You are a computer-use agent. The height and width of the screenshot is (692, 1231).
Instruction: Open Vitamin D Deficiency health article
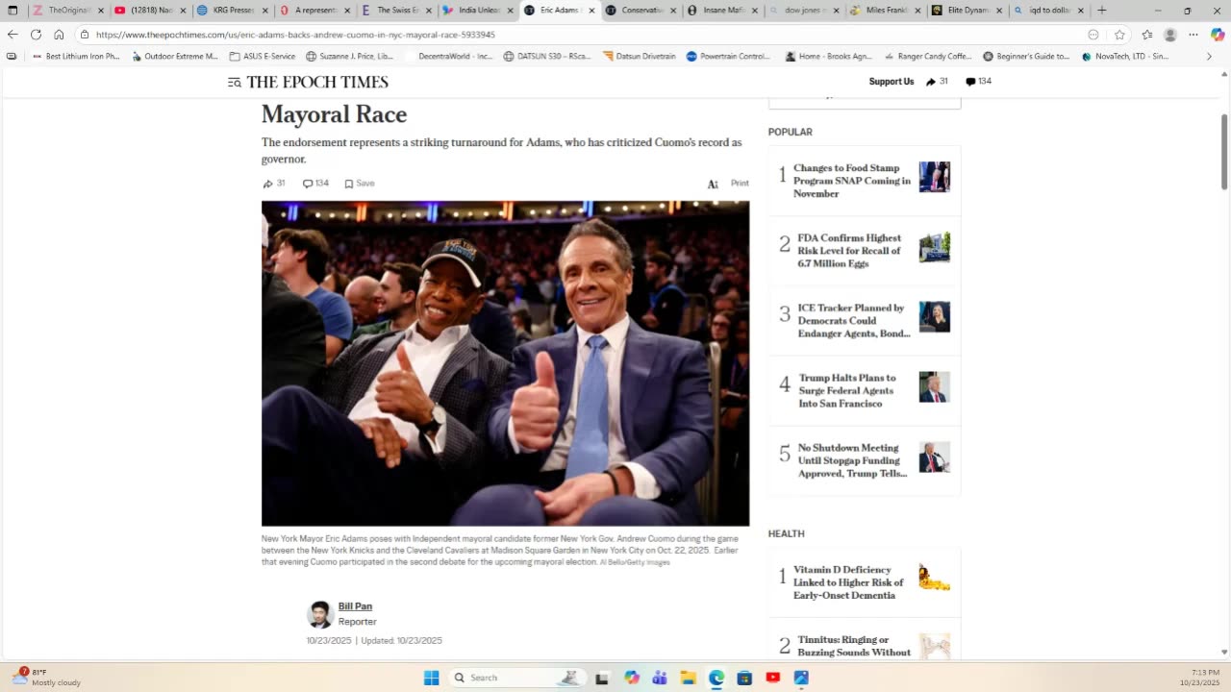point(848,582)
